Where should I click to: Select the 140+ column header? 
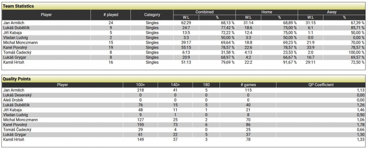pyautogui.click(x=175, y=85)
